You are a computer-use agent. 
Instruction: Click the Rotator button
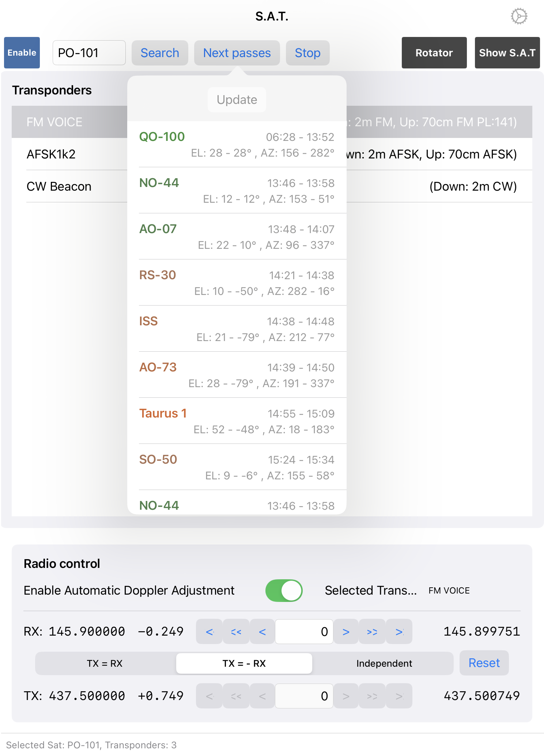434,53
